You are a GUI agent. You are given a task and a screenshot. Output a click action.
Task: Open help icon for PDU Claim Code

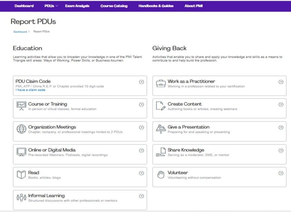pyautogui.click(x=141, y=82)
